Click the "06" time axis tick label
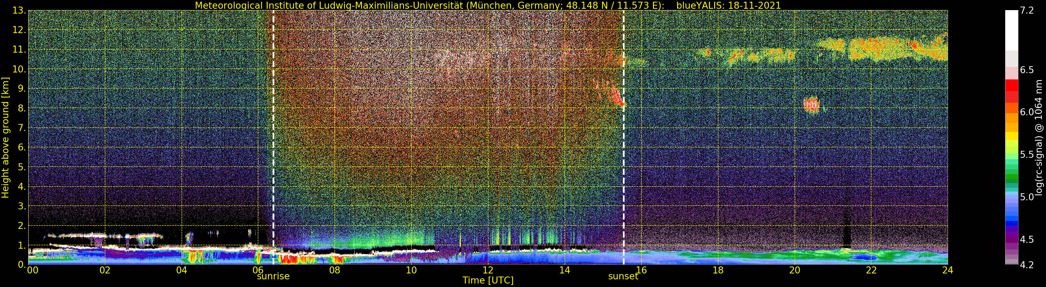The image size is (1046, 287). click(x=258, y=270)
